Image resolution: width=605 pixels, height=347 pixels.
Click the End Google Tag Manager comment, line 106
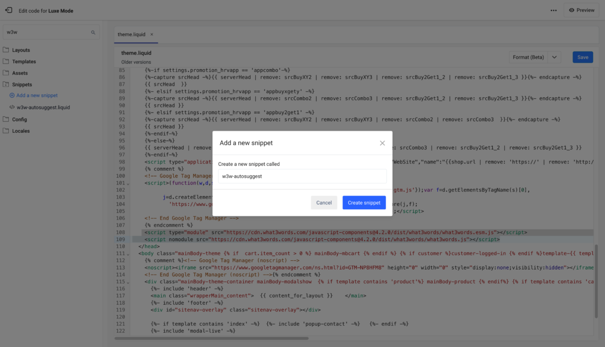[x=192, y=219]
